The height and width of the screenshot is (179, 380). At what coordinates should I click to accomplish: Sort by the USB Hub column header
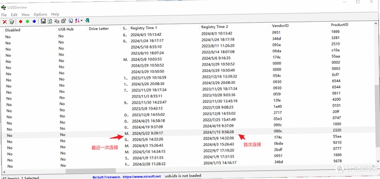click(x=66, y=29)
